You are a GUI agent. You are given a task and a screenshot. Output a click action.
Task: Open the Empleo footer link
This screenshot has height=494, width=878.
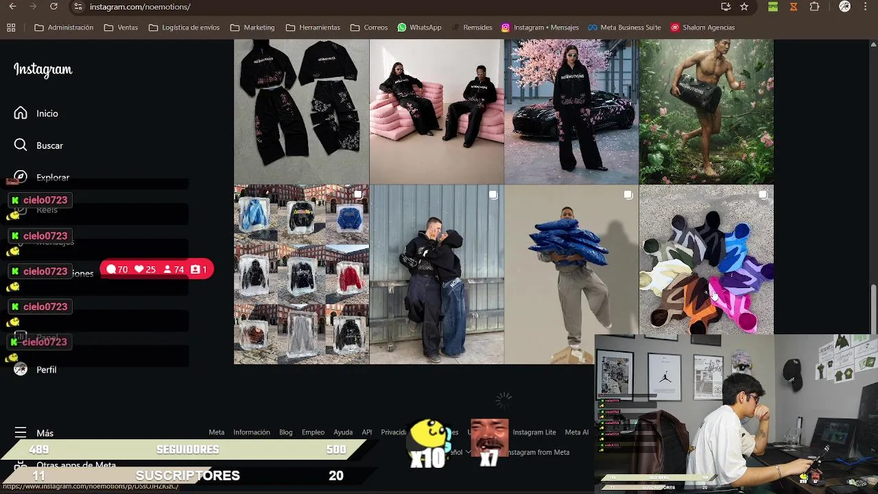tap(313, 432)
